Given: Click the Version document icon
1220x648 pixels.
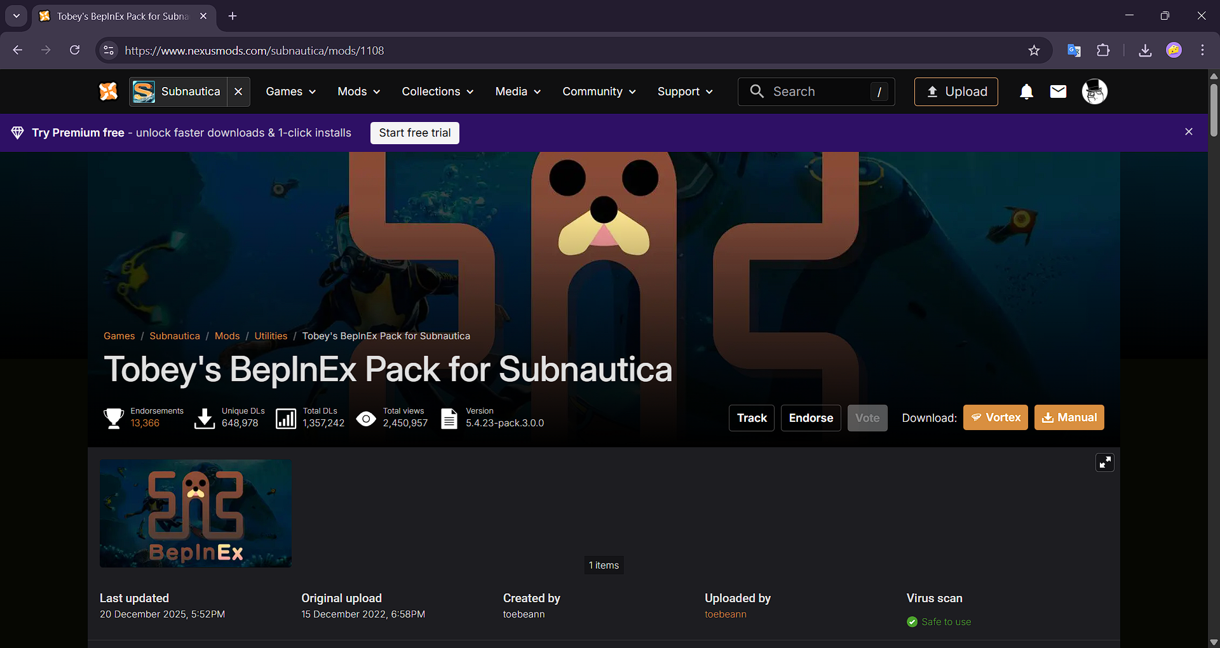Looking at the screenshot, I should click(x=449, y=418).
